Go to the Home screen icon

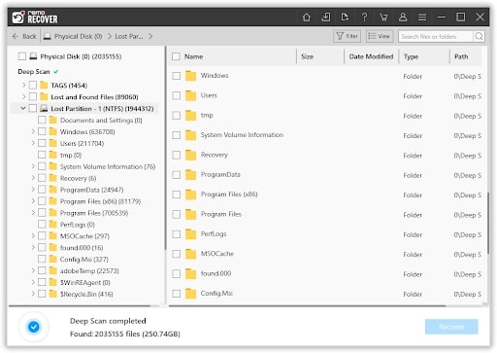coord(307,17)
